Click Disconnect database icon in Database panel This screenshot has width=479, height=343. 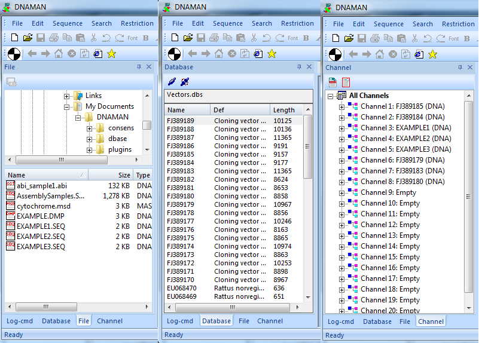point(185,81)
